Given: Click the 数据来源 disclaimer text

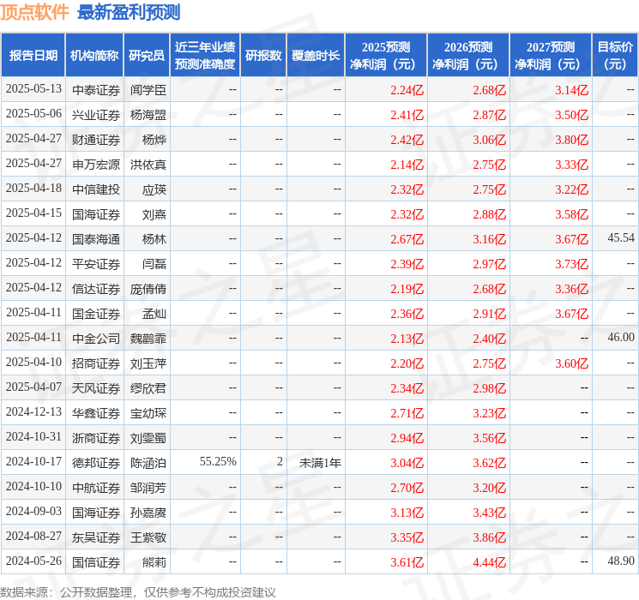Looking at the screenshot, I should coord(138,591).
